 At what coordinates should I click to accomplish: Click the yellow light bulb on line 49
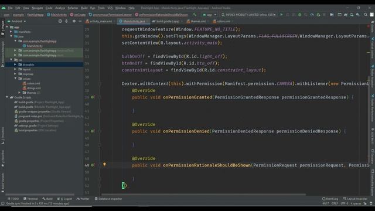pos(104,164)
